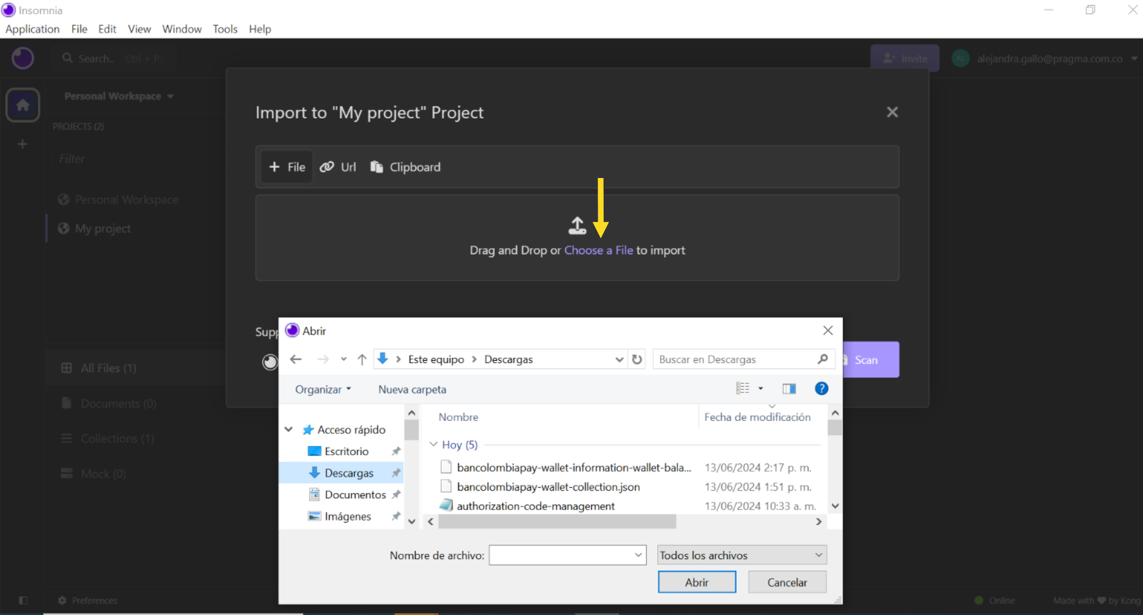Click the project Filter field
Screen dimensions: 1143x615
[x=137, y=159]
